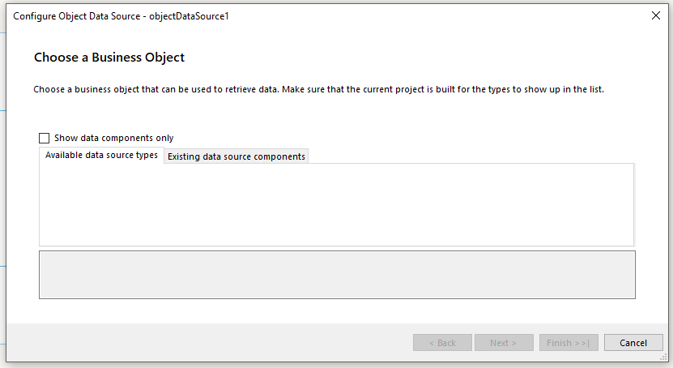Close the Configure Object Data Source dialog
The height and width of the screenshot is (368, 673).
(x=656, y=15)
